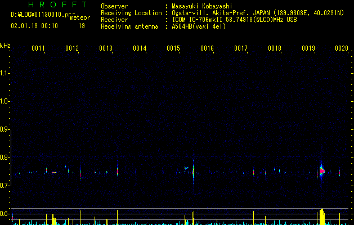Select observer name Masayuki Kobayashi
This screenshot has width=354, height=225.
[x=202, y=6]
